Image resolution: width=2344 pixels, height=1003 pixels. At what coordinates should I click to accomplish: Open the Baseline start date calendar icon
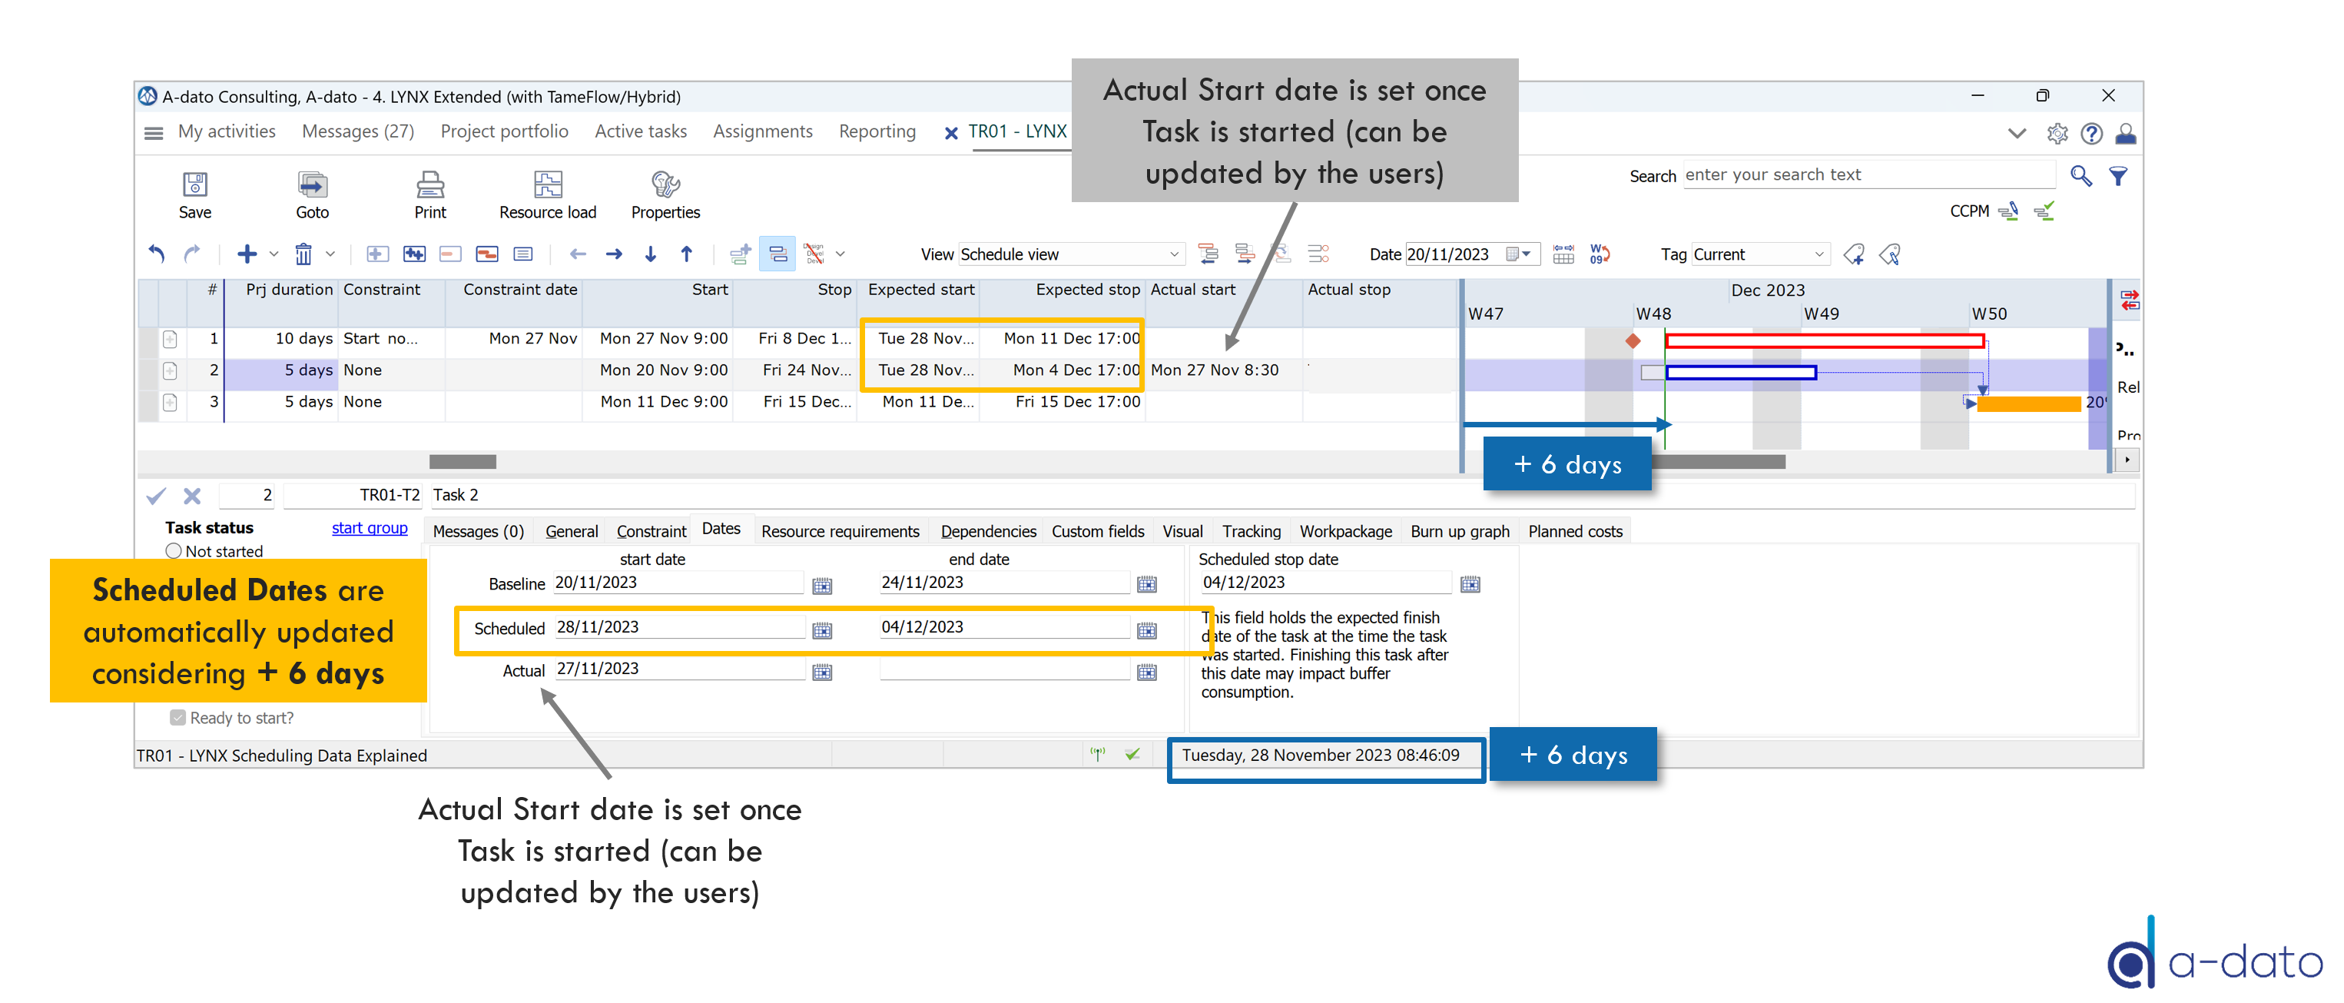point(823,585)
